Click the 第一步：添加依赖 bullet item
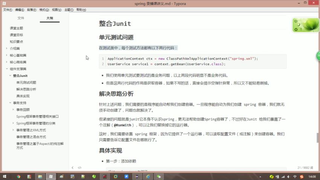Screen dimensions: 320x180 tap(121, 161)
